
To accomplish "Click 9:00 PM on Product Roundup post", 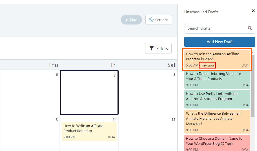I will (70, 137).
